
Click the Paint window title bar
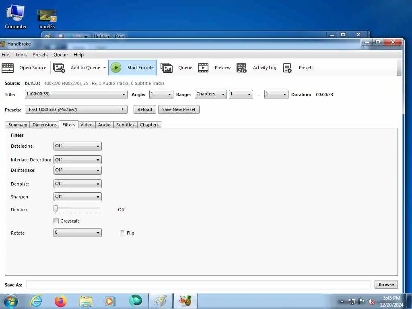(x=205, y=35)
